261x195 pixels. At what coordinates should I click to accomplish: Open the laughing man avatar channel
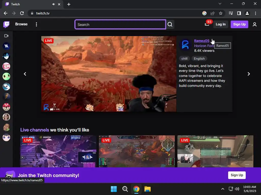[x=6, y=127]
